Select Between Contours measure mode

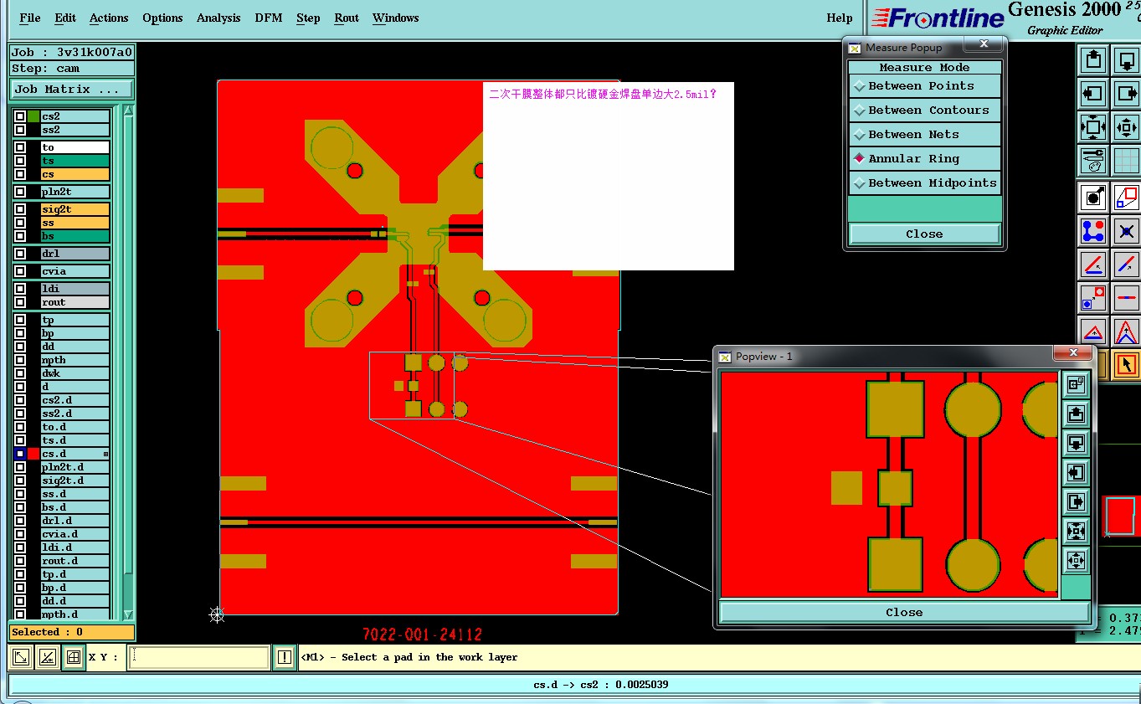924,110
